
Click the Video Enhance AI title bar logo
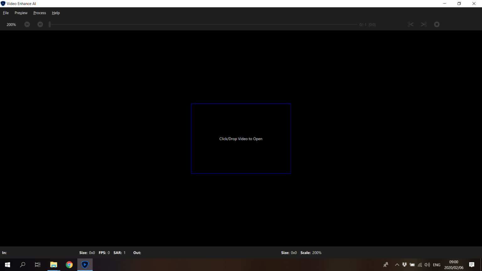(3, 4)
